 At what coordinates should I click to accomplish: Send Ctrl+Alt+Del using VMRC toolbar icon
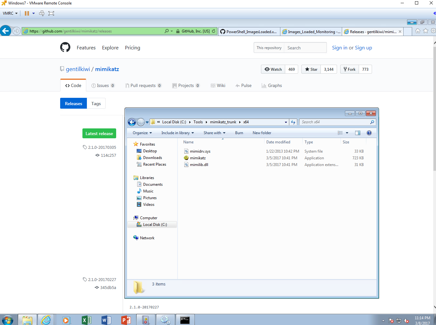42,13
